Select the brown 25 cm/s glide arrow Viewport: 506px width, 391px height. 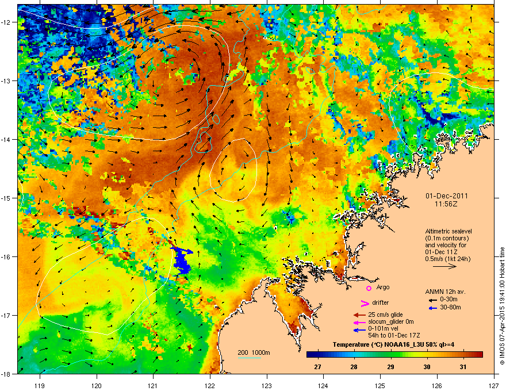[x=359, y=315]
